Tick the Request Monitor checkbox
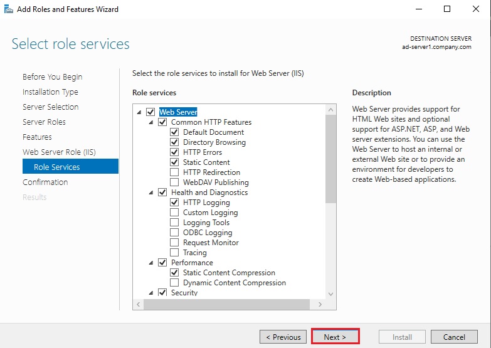 (x=174, y=243)
